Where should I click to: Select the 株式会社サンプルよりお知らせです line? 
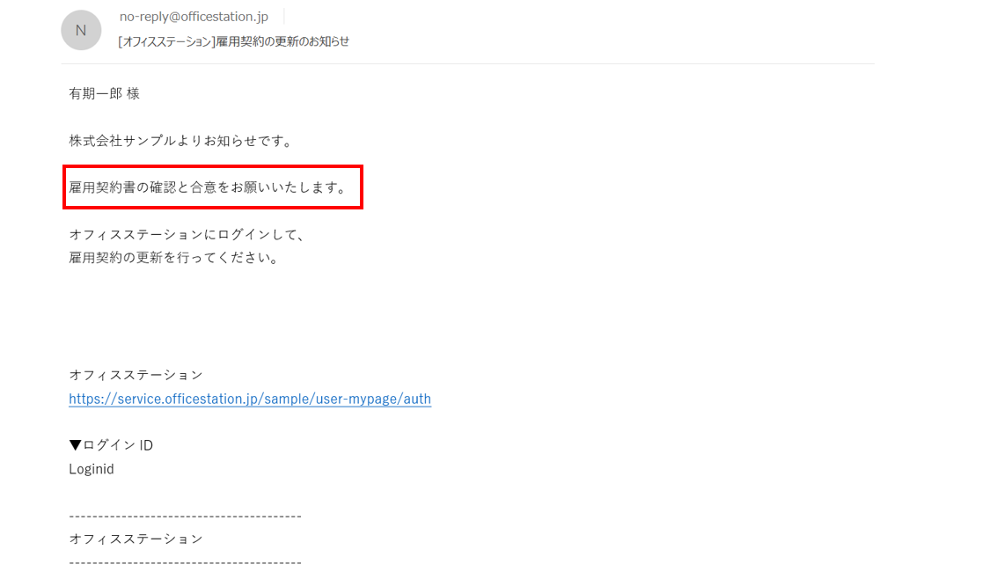tap(180, 141)
